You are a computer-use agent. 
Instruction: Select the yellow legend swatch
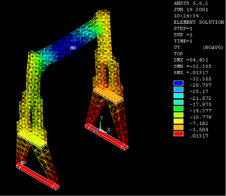tap(179, 121)
